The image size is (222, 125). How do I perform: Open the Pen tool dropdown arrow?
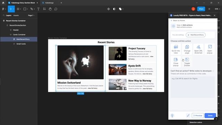click(34, 9)
